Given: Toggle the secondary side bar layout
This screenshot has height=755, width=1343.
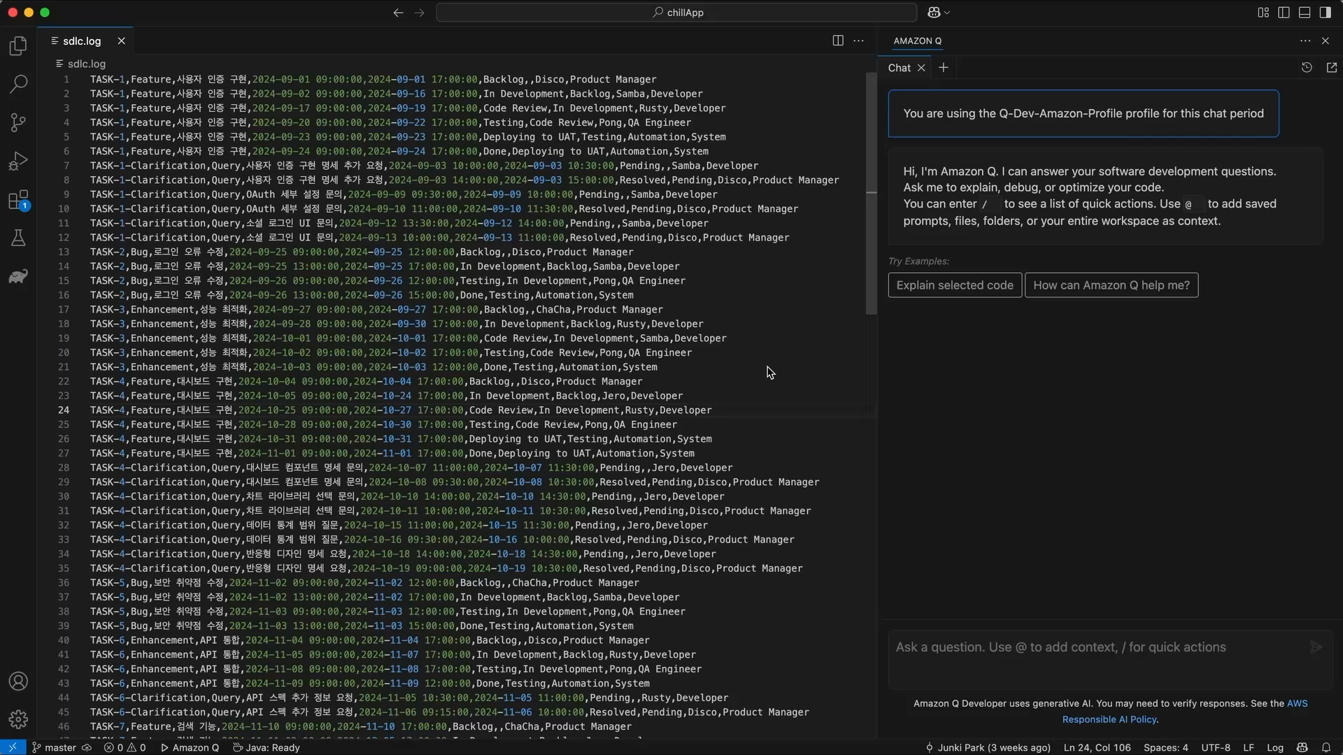Looking at the screenshot, I should (x=1325, y=13).
